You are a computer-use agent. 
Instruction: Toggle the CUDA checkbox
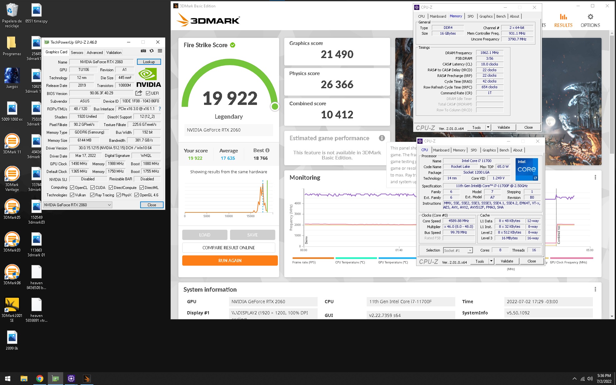(92, 188)
